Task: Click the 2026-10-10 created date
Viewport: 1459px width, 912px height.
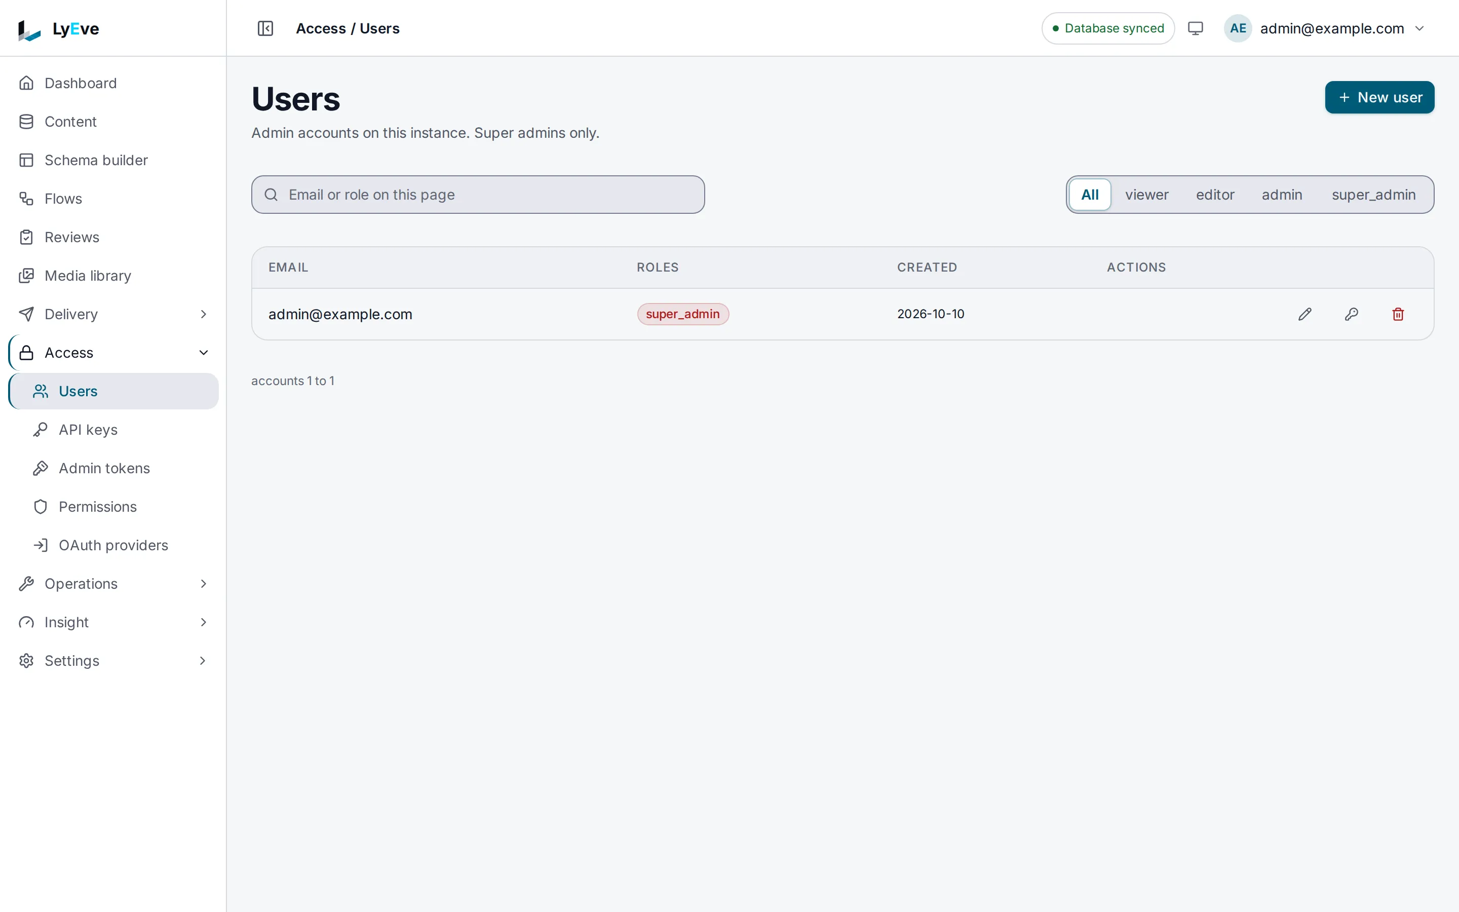Action: 931,314
